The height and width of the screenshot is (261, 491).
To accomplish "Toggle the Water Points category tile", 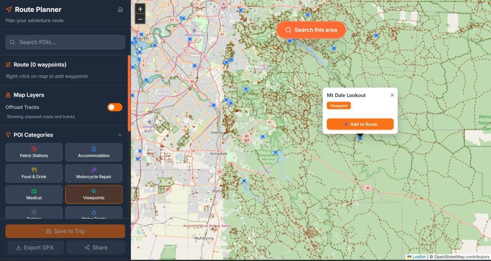I will [x=94, y=212].
